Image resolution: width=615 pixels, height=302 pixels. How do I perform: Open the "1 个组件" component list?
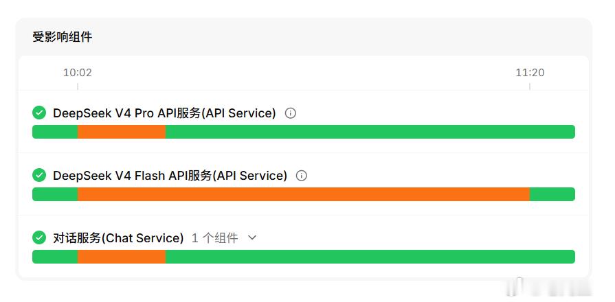click(x=214, y=237)
